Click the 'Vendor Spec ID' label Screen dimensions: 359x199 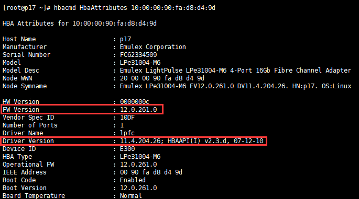pos(28,118)
